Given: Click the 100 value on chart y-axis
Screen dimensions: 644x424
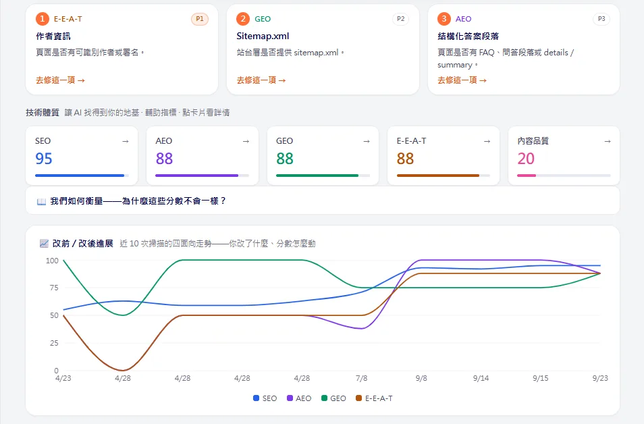Looking at the screenshot, I should pyautogui.click(x=52, y=261).
